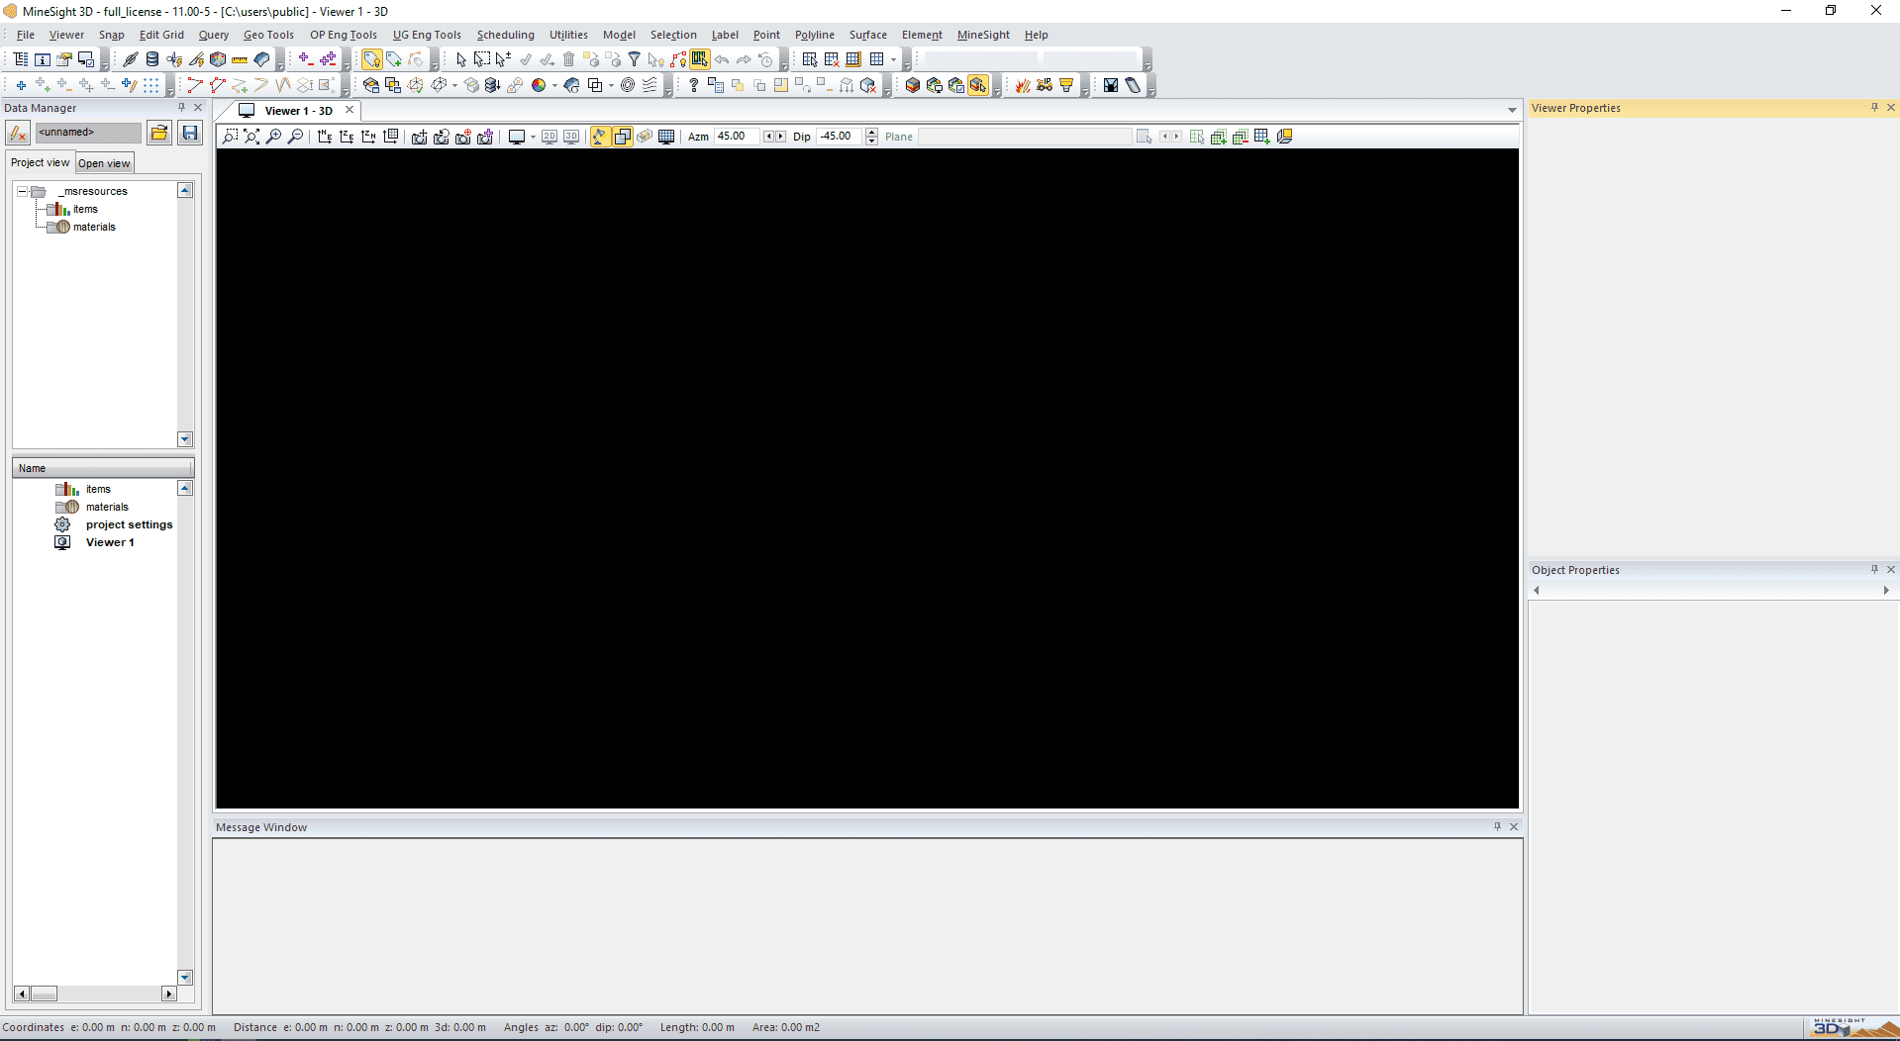Open the viewer tab list dropdown arrow
Screen dimensions: 1900x1041
(x=1512, y=111)
